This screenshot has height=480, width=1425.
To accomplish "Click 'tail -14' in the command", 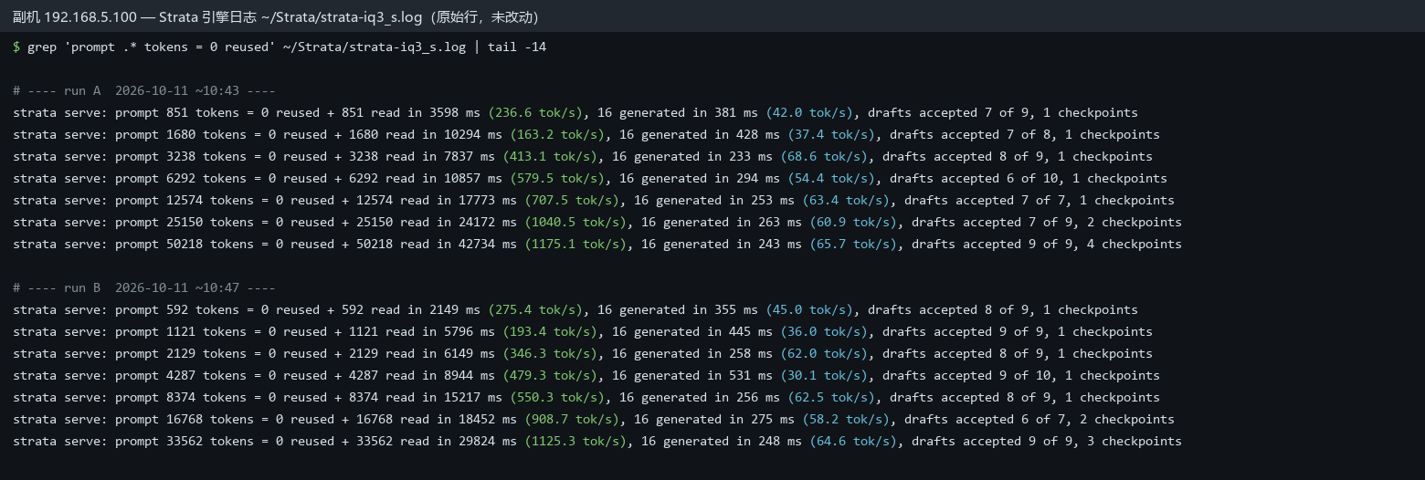I will point(517,47).
